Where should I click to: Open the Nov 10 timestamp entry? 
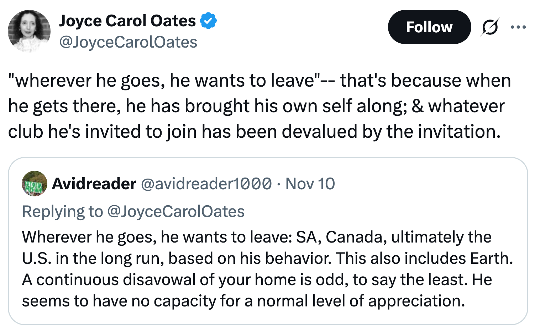coord(310,184)
